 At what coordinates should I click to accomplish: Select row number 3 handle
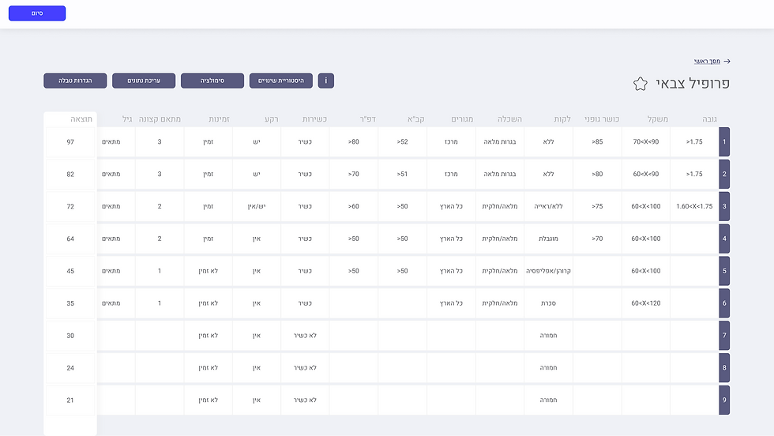click(x=724, y=206)
